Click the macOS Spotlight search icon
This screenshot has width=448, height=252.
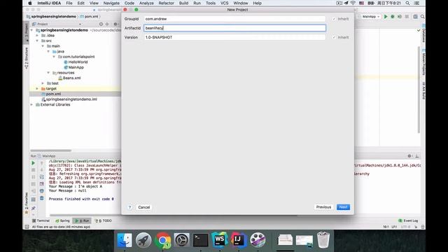pyautogui.click(x=407, y=3)
